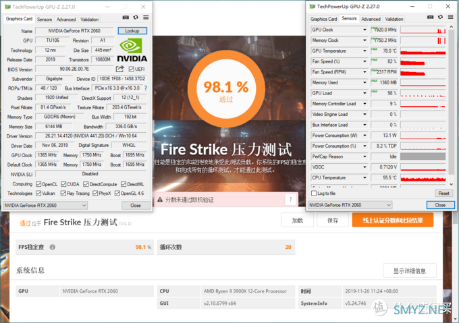Viewport: 459px width, 323px height.
Task: Click orange 线上认证分数和比较结果 button
Action: pyautogui.click(x=393, y=220)
